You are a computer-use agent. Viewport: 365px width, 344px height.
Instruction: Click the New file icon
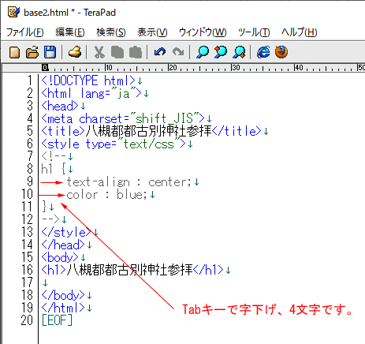coord(14,52)
